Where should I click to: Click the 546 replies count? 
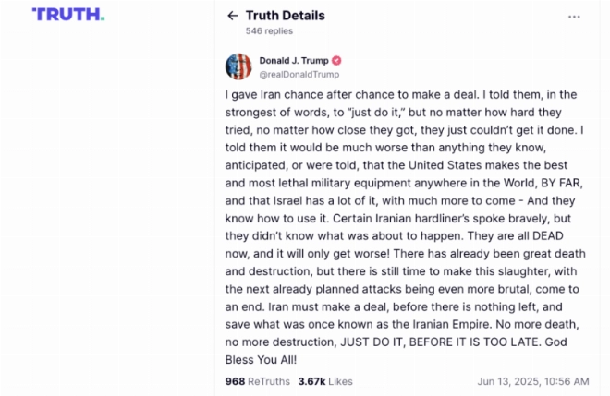click(x=269, y=31)
